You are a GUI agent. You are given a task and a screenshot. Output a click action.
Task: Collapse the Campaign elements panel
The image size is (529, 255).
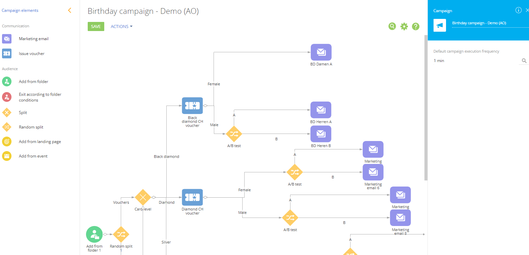pos(69,10)
